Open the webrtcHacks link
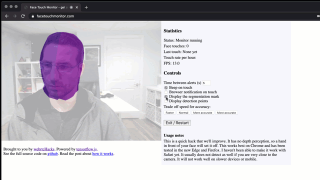320x180 pixels. click(x=44, y=149)
